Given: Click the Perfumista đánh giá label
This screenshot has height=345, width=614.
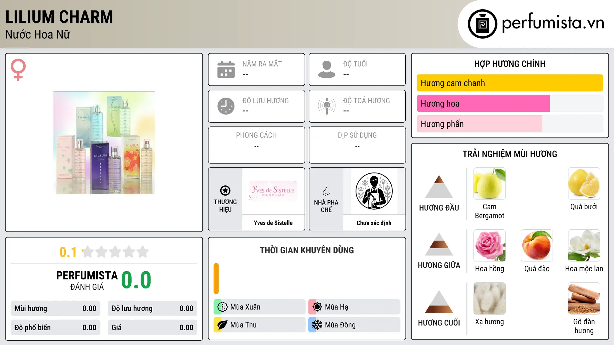Looking at the screenshot, I should coord(87,280).
